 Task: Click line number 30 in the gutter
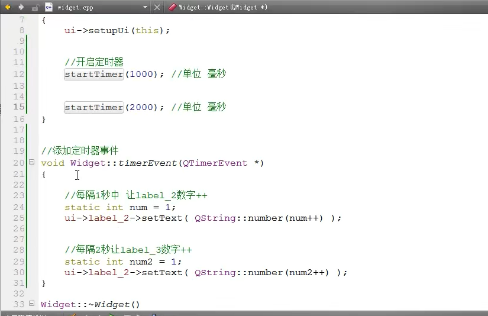(x=19, y=272)
